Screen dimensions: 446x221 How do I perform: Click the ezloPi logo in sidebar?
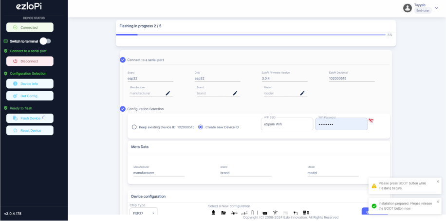[x=29, y=6]
